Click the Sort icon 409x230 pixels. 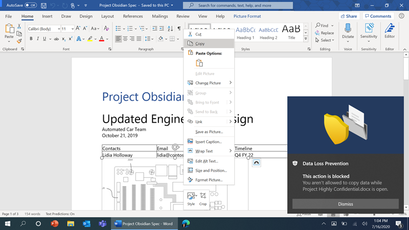[170, 29]
